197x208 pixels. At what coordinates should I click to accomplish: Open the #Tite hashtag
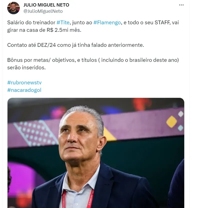(63, 23)
